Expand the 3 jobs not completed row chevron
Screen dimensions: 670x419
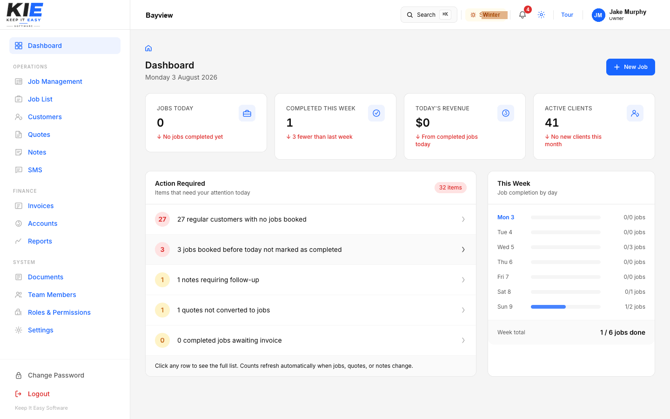463,250
